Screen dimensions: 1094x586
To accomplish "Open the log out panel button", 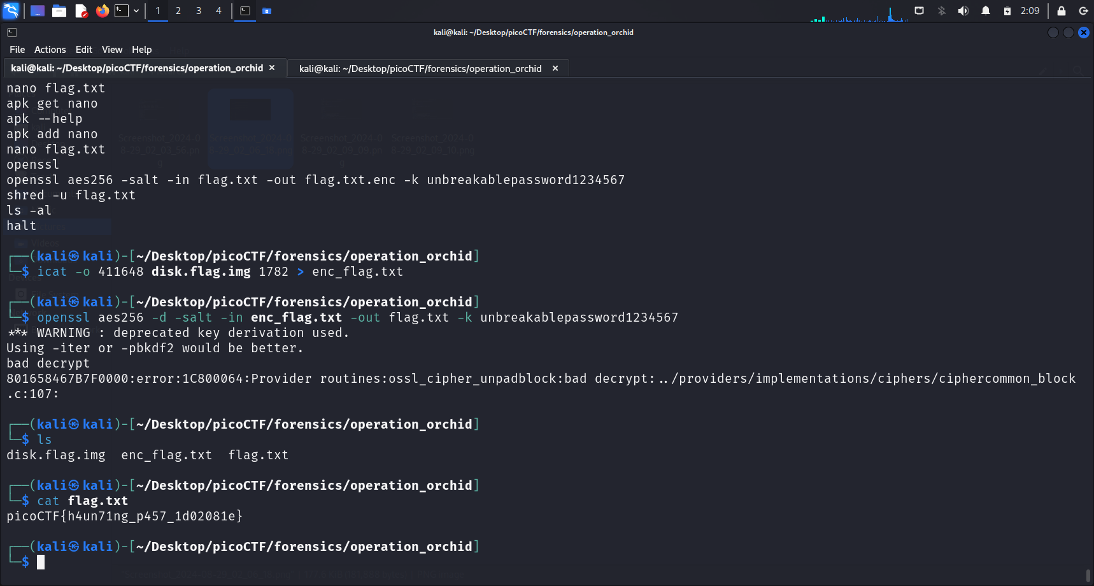I will 1083,11.
